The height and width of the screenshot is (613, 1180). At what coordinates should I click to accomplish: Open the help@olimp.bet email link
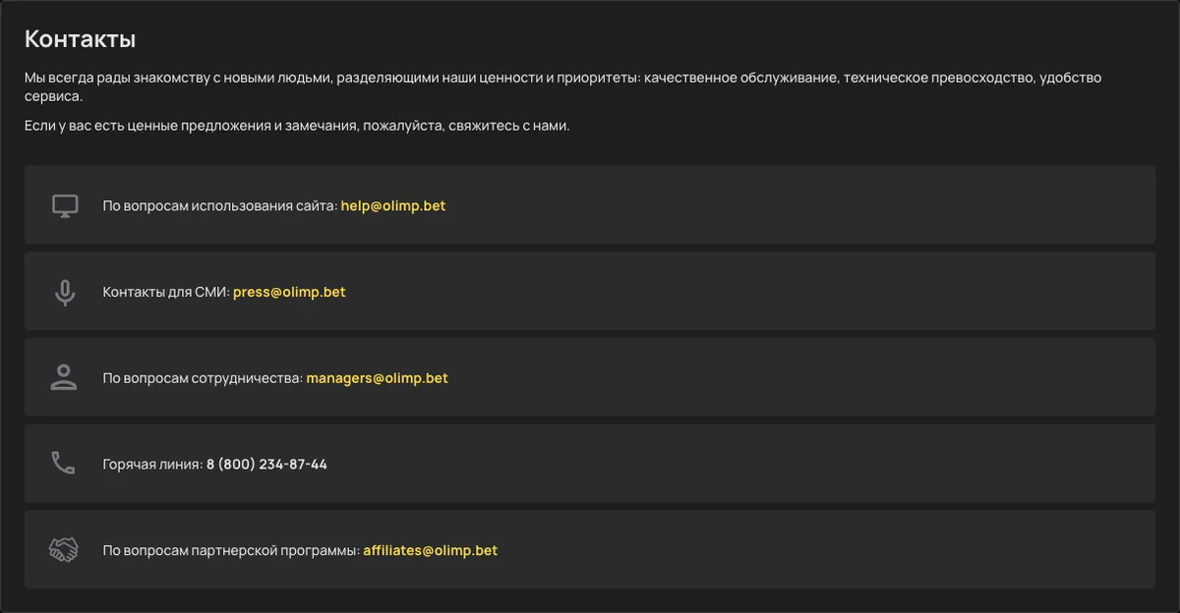pyautogui.click(x=393, y=206)
